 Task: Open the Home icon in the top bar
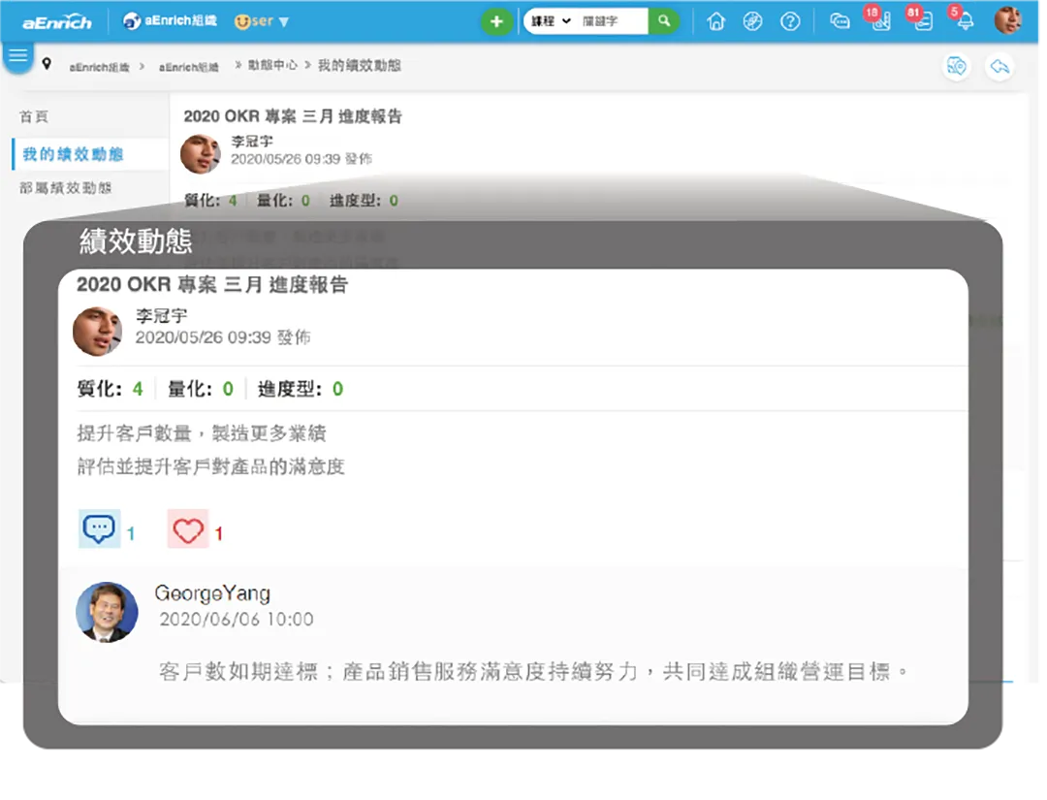click(716, 20)
